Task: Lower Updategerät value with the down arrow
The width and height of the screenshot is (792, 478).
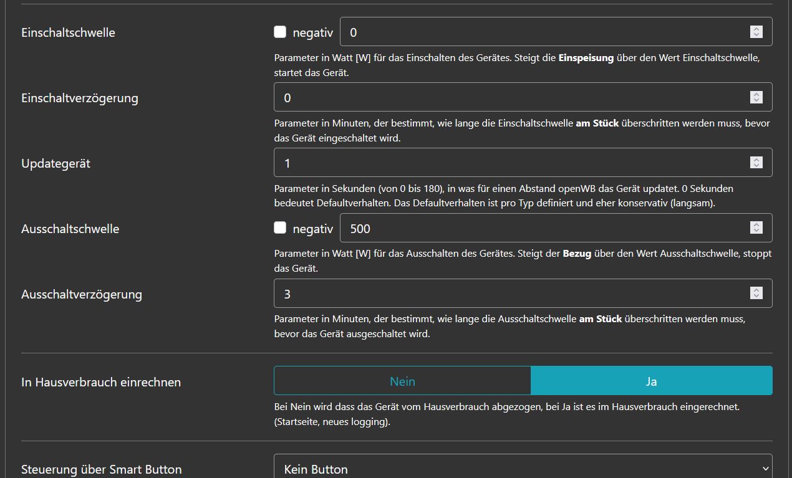Action: tap(756, 166)
